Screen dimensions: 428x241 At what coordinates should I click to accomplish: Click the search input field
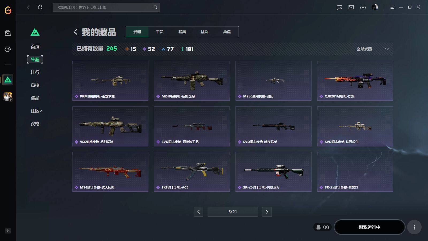pos(106,7)
